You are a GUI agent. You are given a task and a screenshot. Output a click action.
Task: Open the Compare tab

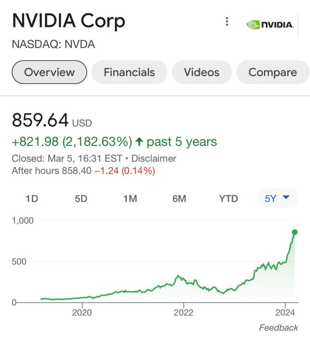(273, 72)
